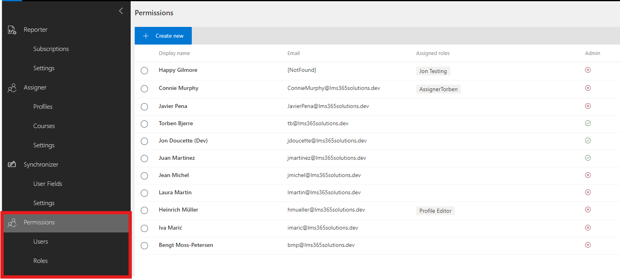
Task: Open Subscriptions under Reporter
Action: coord(51,49)
